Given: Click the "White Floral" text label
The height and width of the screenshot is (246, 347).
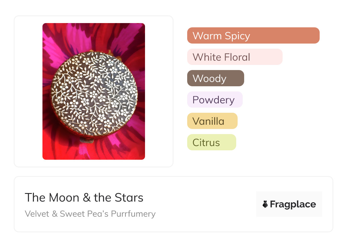Looking at the screenshot, I should point(221,57).
